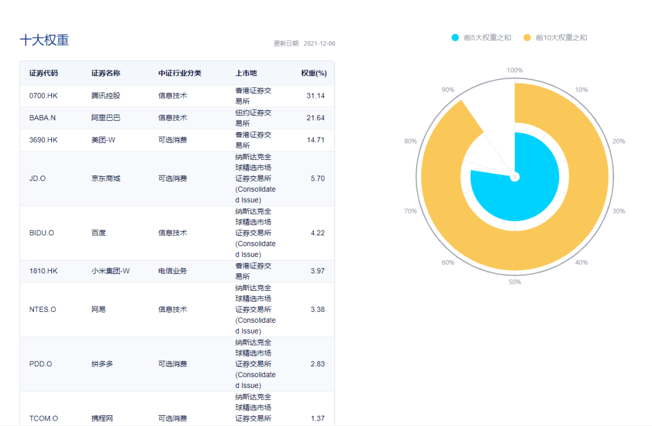Click 可选消费 industry in 3690.HK row

click(173, 140)
